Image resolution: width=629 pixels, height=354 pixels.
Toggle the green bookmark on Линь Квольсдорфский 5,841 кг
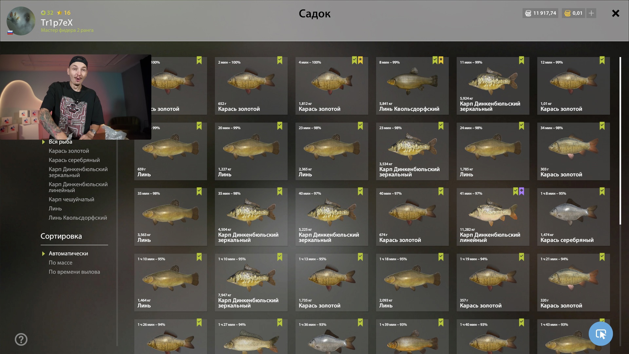click(435, 60)
